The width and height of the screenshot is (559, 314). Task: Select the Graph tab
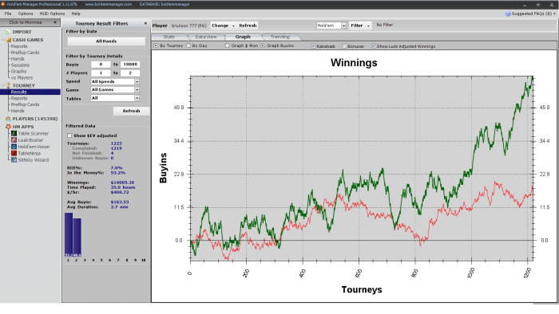[x=243, y=37]
